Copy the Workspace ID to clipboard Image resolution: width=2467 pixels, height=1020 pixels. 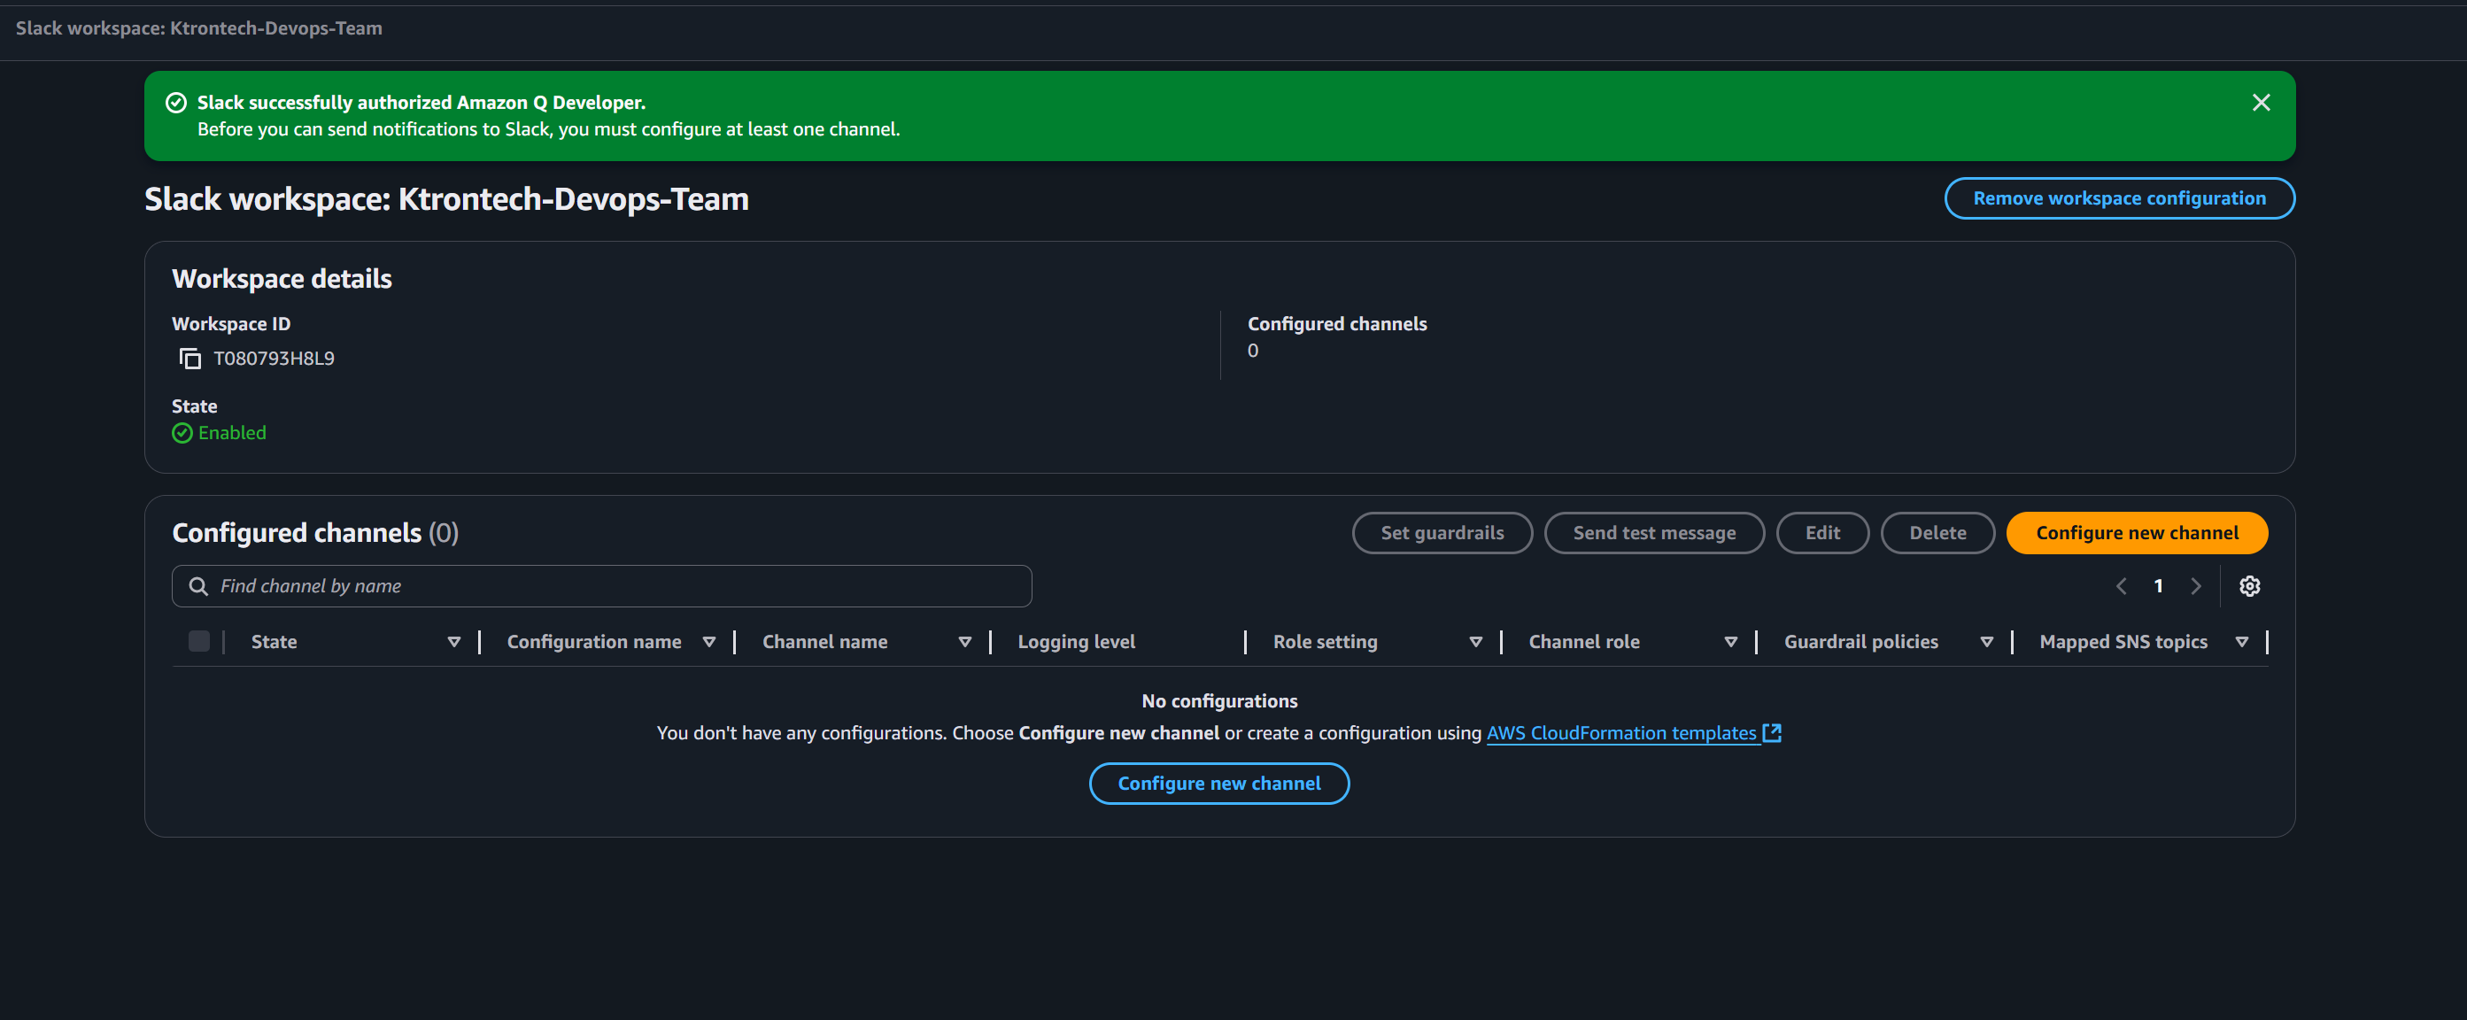pos(189,359)
